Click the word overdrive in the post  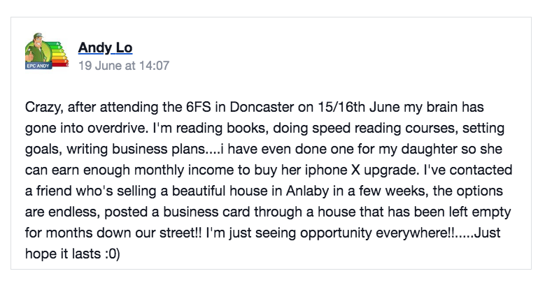(x=118, y=128)
